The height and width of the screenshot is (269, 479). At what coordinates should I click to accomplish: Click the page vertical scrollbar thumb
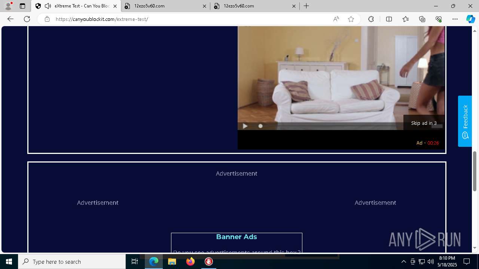475,171
